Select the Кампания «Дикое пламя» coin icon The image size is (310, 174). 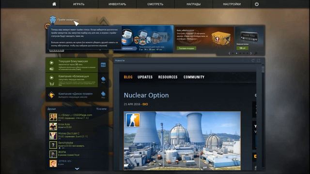coord(51,95)
